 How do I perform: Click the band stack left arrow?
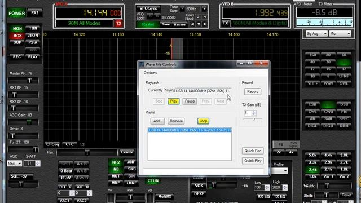point(192,24)
